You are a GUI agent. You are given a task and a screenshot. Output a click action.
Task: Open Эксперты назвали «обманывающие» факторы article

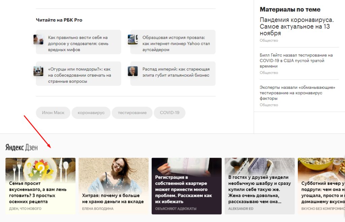pos(297,93)
